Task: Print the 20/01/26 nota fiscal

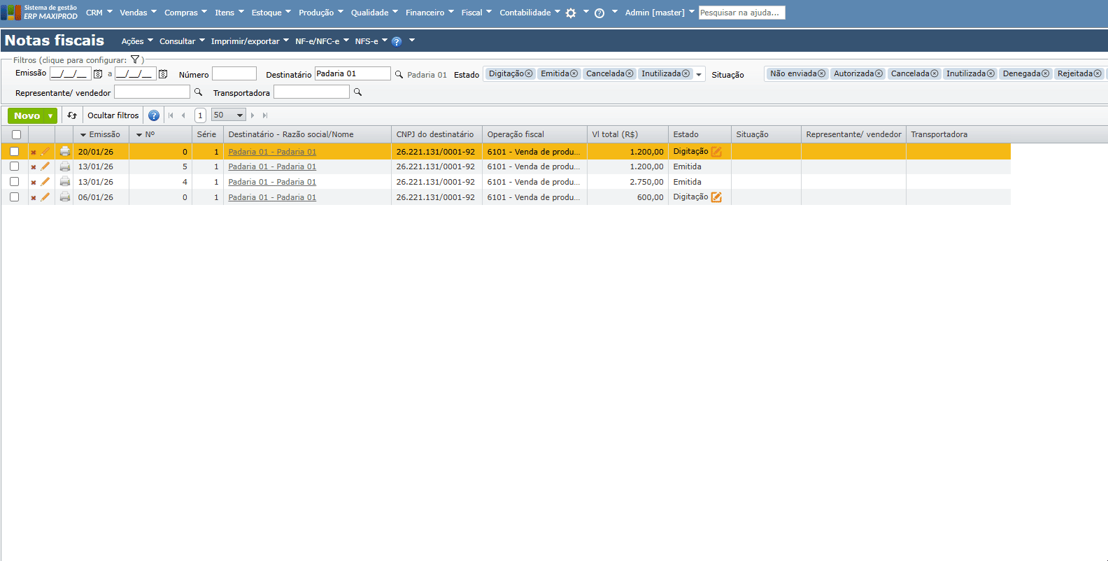Action: tap(65, 151)
